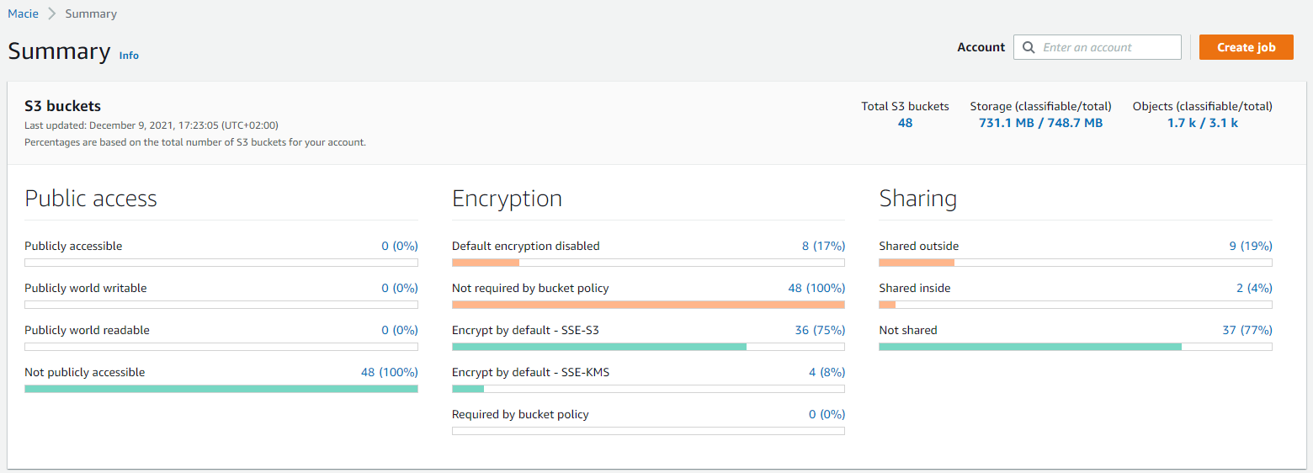The image size is (1313, 473).
Task: Open Encrypt by default SSE-KMS 4 (8%)
Action: pyautogui.click(x=827, y=372)
